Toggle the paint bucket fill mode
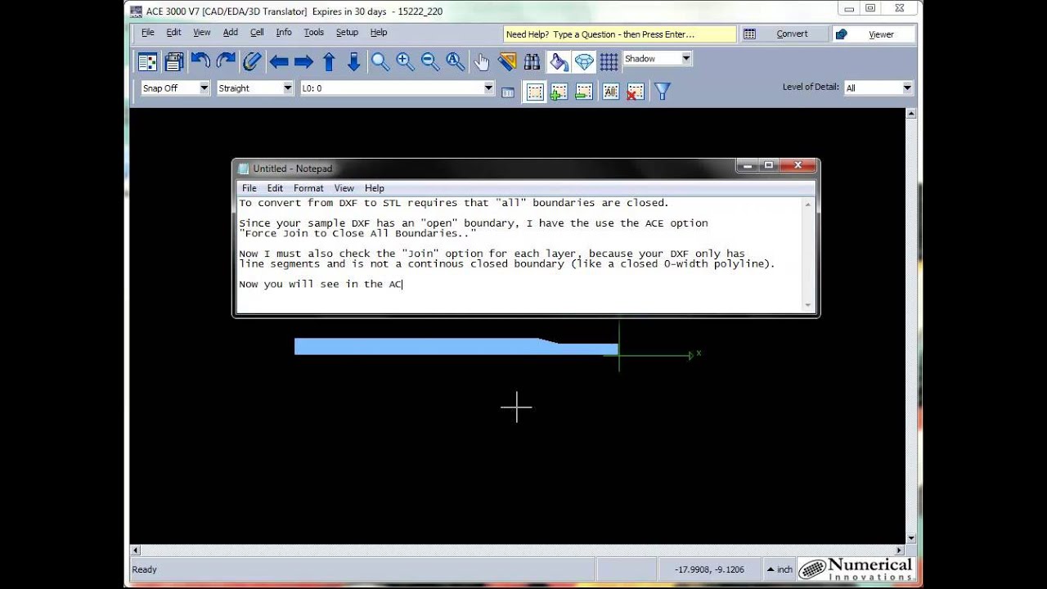The width and height of the screenshot is (1047, 589). [559, 62]
